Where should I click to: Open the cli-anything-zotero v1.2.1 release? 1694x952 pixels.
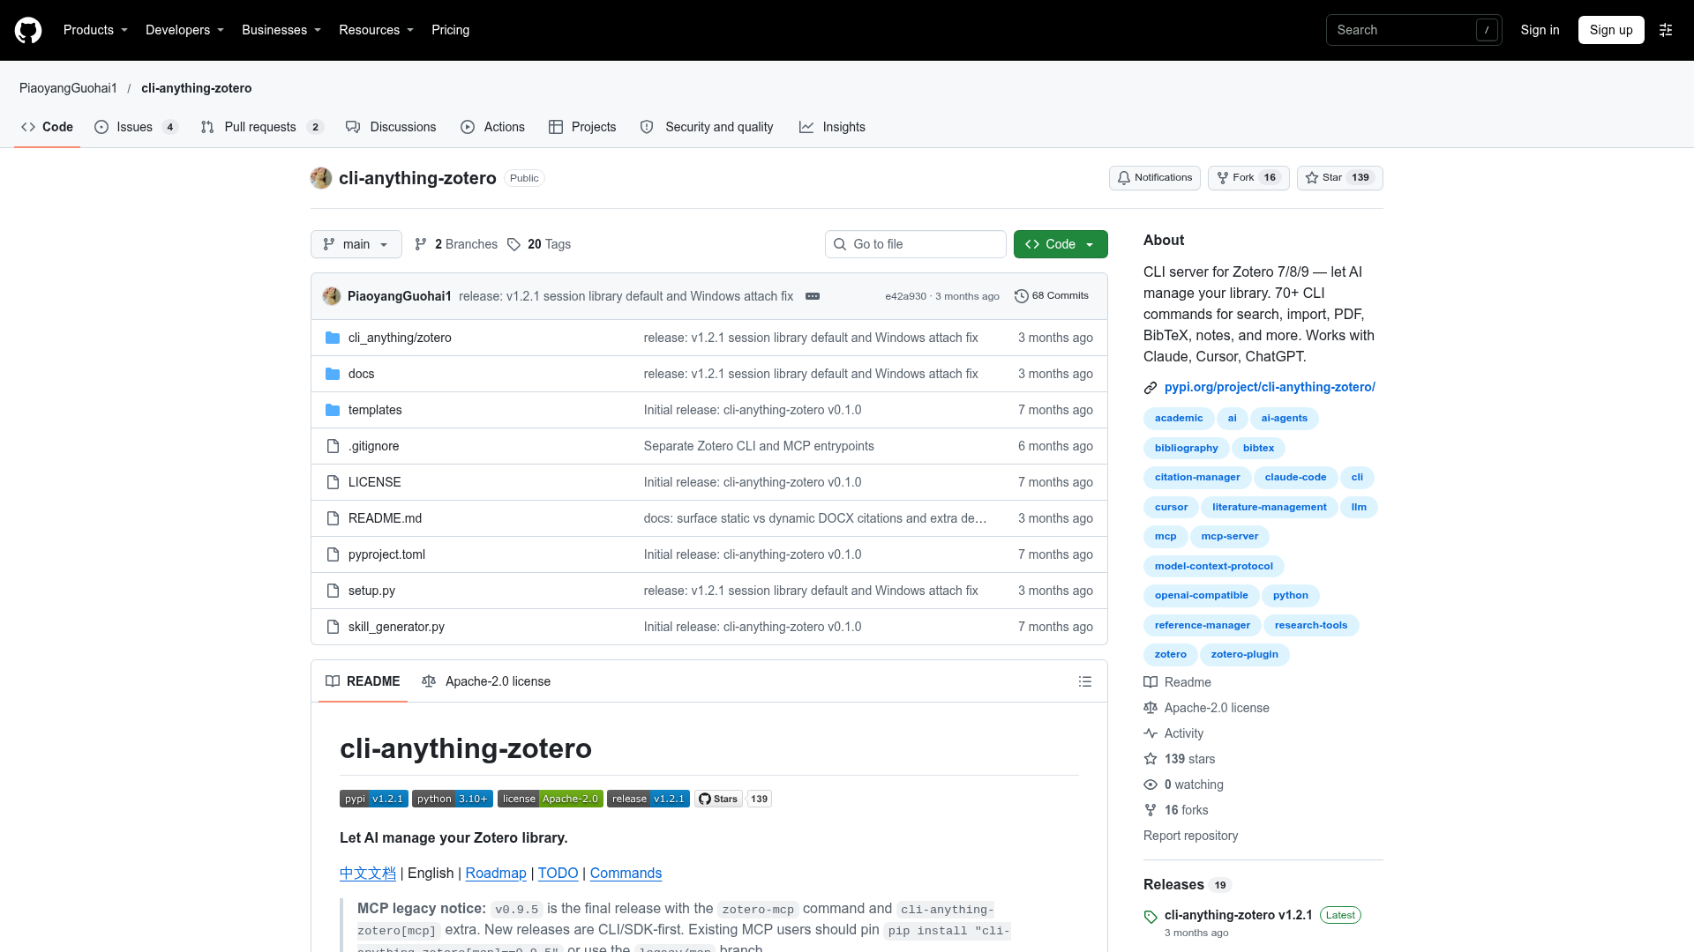click(x=1238, y=915)
